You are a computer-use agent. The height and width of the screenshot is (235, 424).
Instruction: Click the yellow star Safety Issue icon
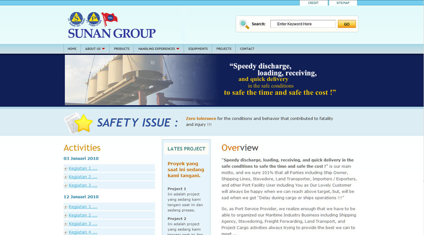tap(83, 123)
